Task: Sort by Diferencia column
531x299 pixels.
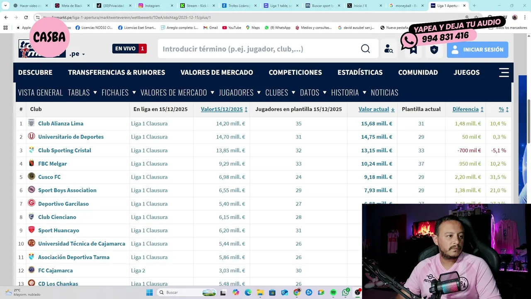Action: [x=468, y=109]
